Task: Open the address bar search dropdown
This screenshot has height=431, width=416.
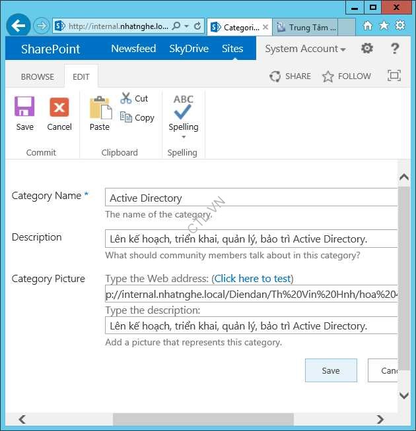Action: [186, 26]
